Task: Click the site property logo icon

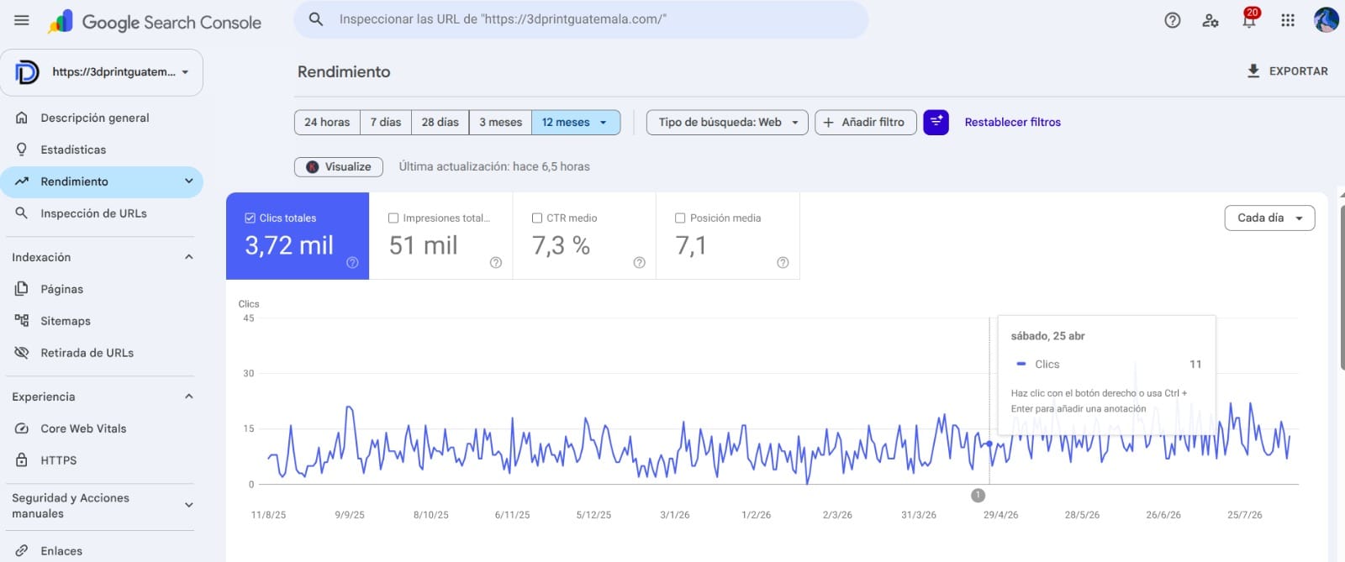Action: point(27,72)
